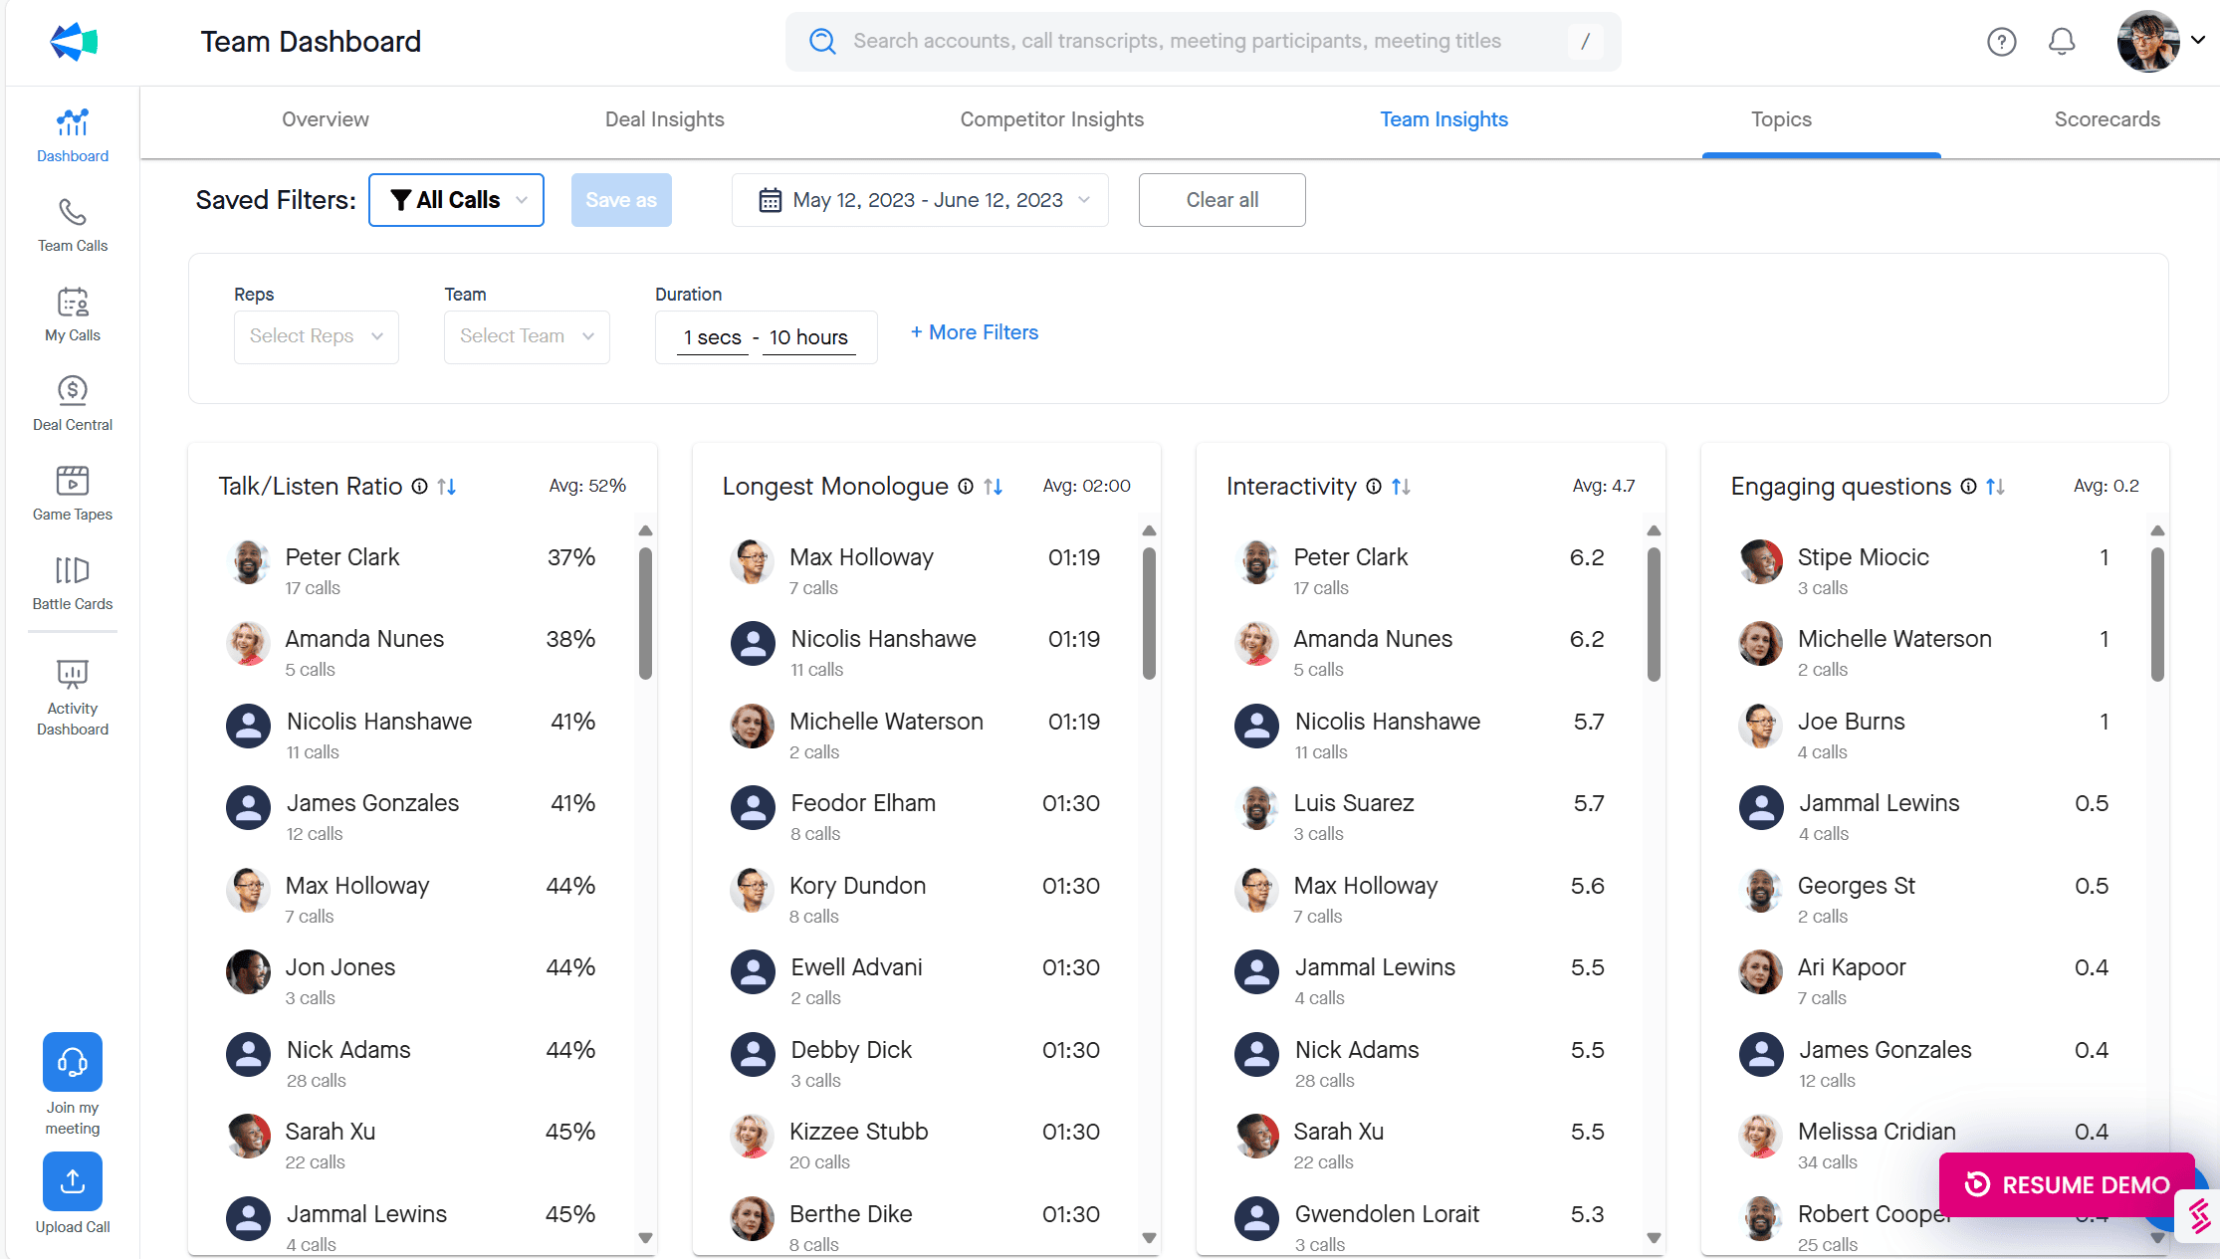Screen dimensions: 2220x1259
Task: Open the notifications bell
Action: 2062,42
